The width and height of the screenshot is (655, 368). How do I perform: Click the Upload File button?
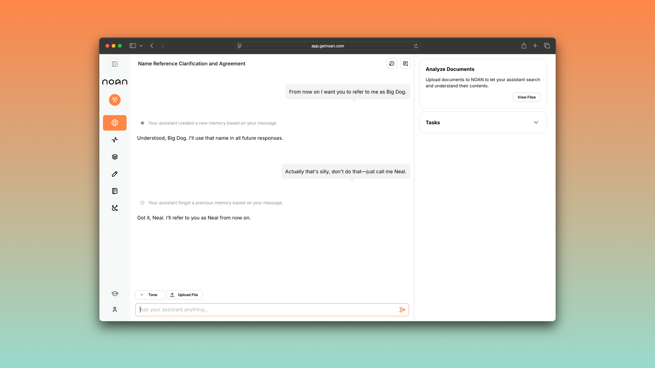point(185,295)
